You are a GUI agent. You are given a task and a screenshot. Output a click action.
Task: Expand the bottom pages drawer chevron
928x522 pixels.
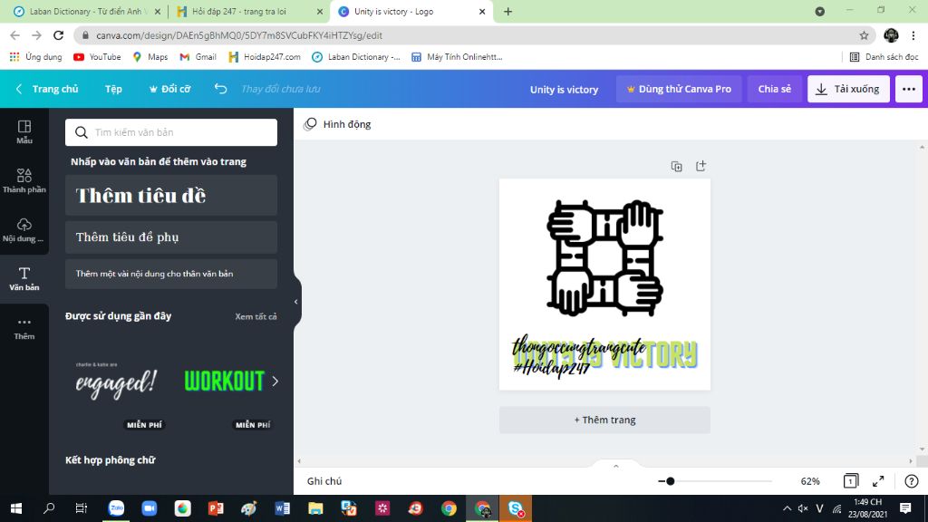[x=616, y=467]
